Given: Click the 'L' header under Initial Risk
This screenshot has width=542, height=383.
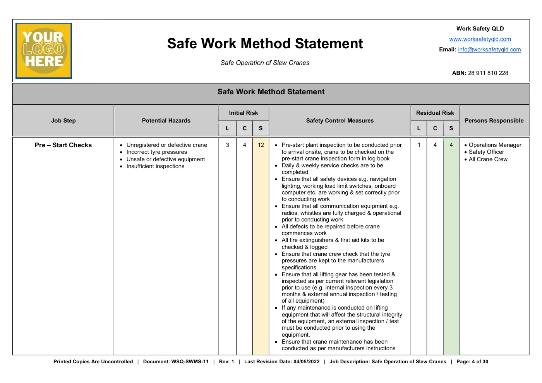Looking at the screenshot, I should 227,128.
